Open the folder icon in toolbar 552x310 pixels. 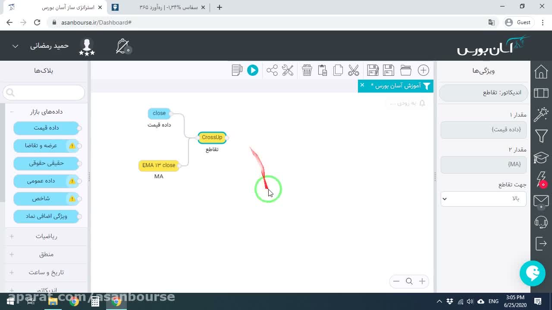405,70
